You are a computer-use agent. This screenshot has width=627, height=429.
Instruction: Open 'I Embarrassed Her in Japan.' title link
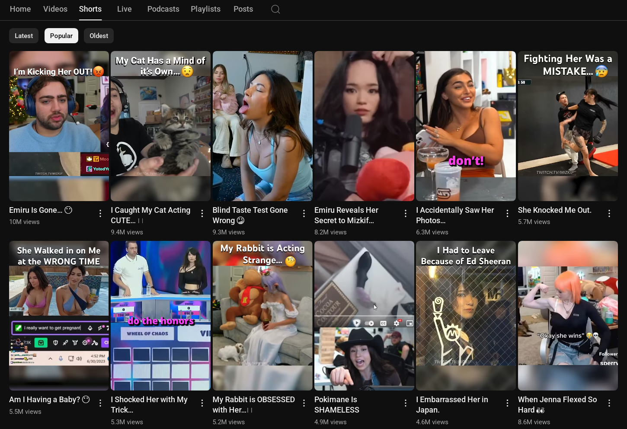tap(452, 405)
